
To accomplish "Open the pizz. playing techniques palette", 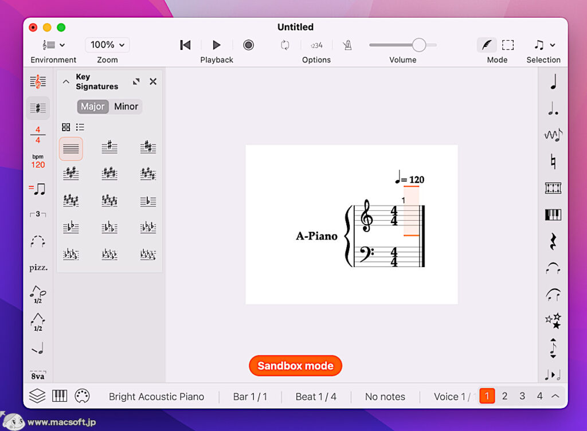I will click(38, 268).
